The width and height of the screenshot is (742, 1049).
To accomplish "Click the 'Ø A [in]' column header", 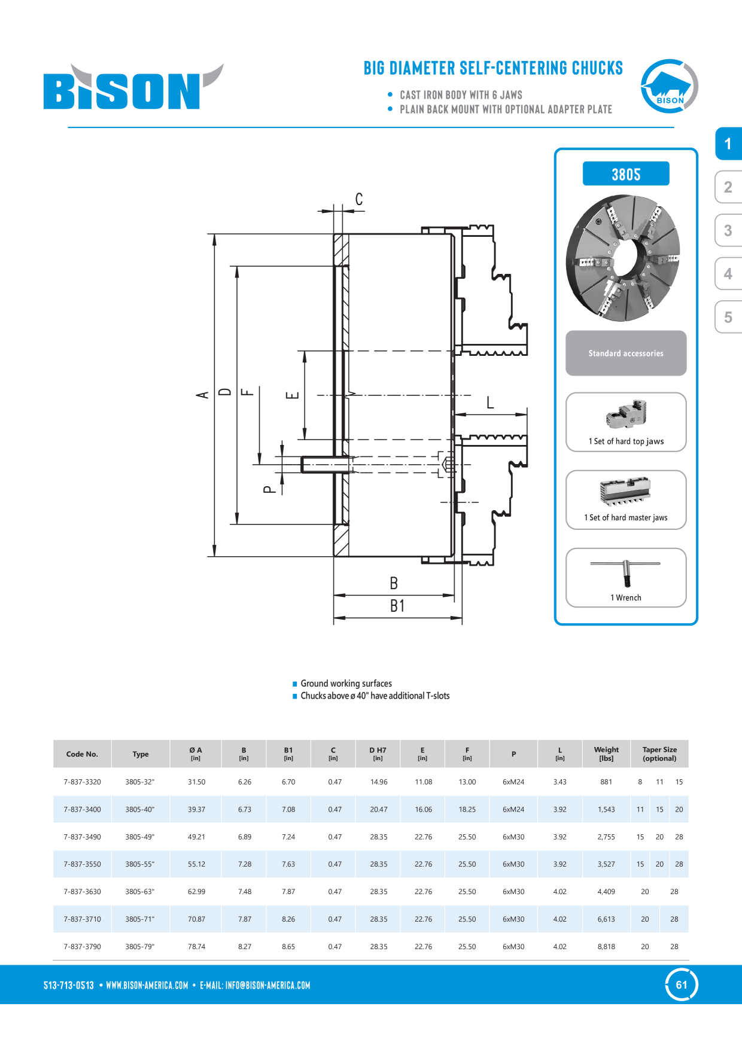I will [196, 754].
